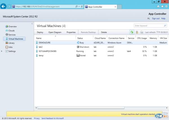Open Jobs in the sidebar
This screenshot has width=169, height=120.
(10, 47)
